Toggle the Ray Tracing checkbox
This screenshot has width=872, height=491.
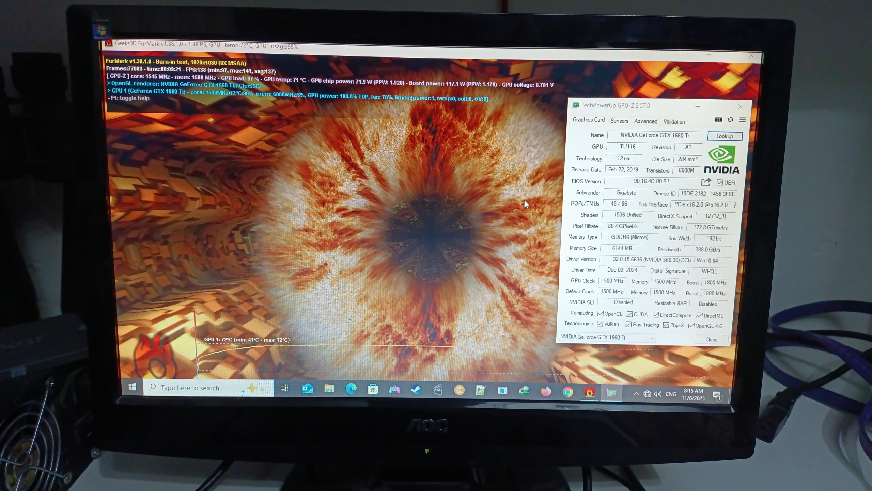pos(629,325)
